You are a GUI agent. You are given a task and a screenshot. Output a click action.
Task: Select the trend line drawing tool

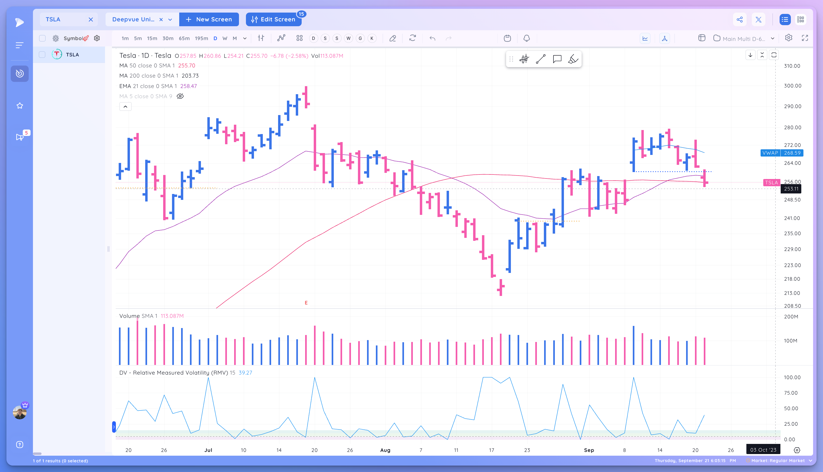point(540,59)
